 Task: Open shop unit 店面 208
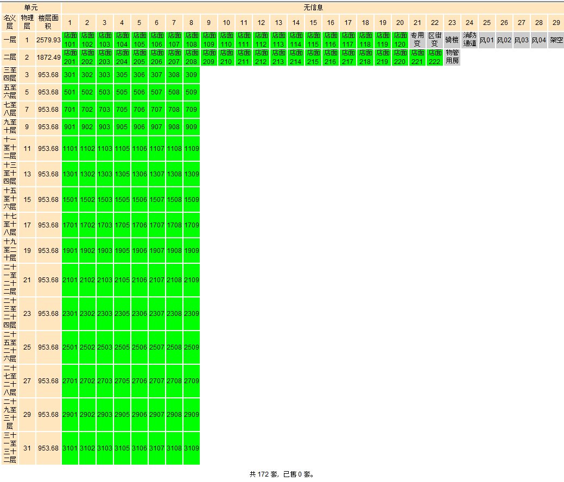point(192,57)
